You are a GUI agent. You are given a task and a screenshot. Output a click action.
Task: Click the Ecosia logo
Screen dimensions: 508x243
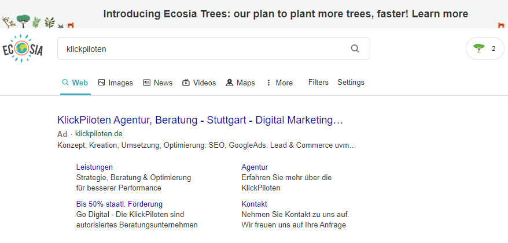click(23, 48)
